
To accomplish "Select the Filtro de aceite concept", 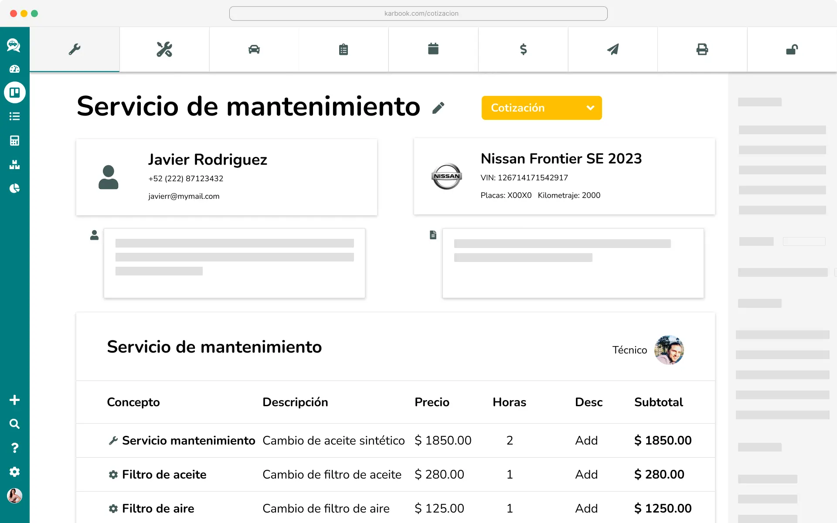I will [x=164, y=474].
